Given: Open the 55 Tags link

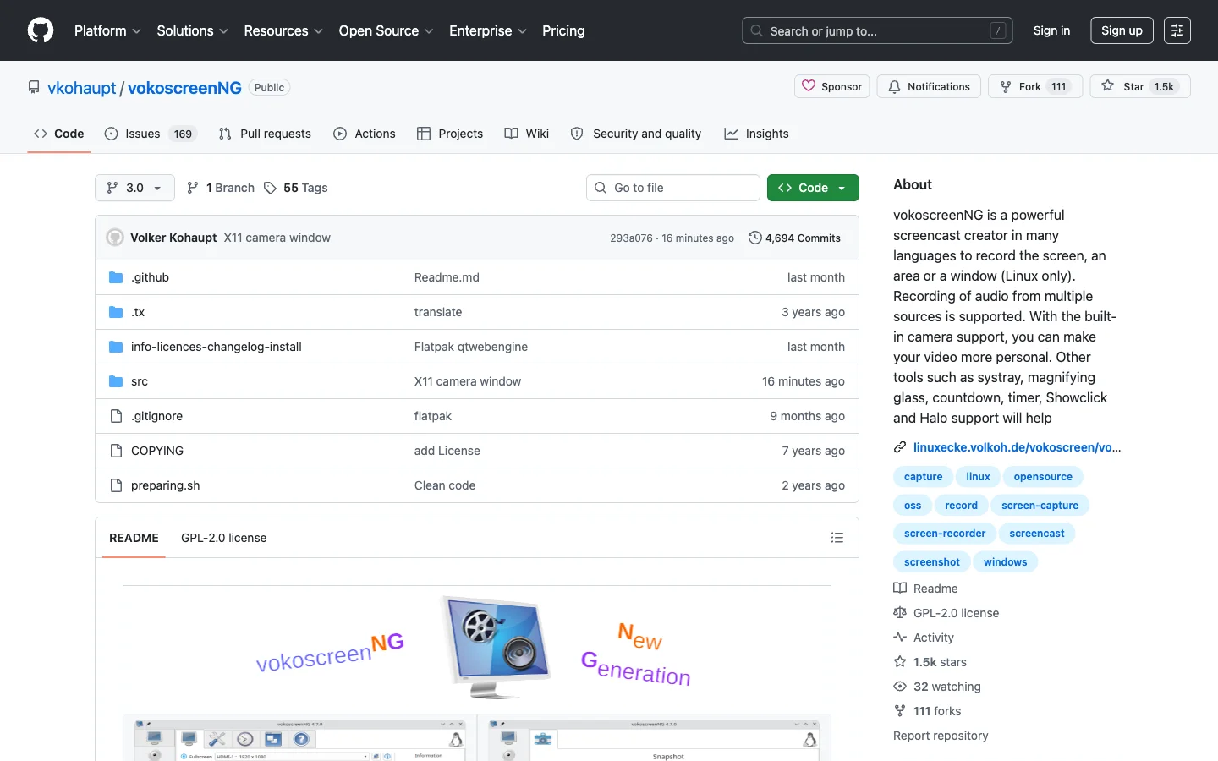Looking at the screenshot, I should (x=296, y=188).
